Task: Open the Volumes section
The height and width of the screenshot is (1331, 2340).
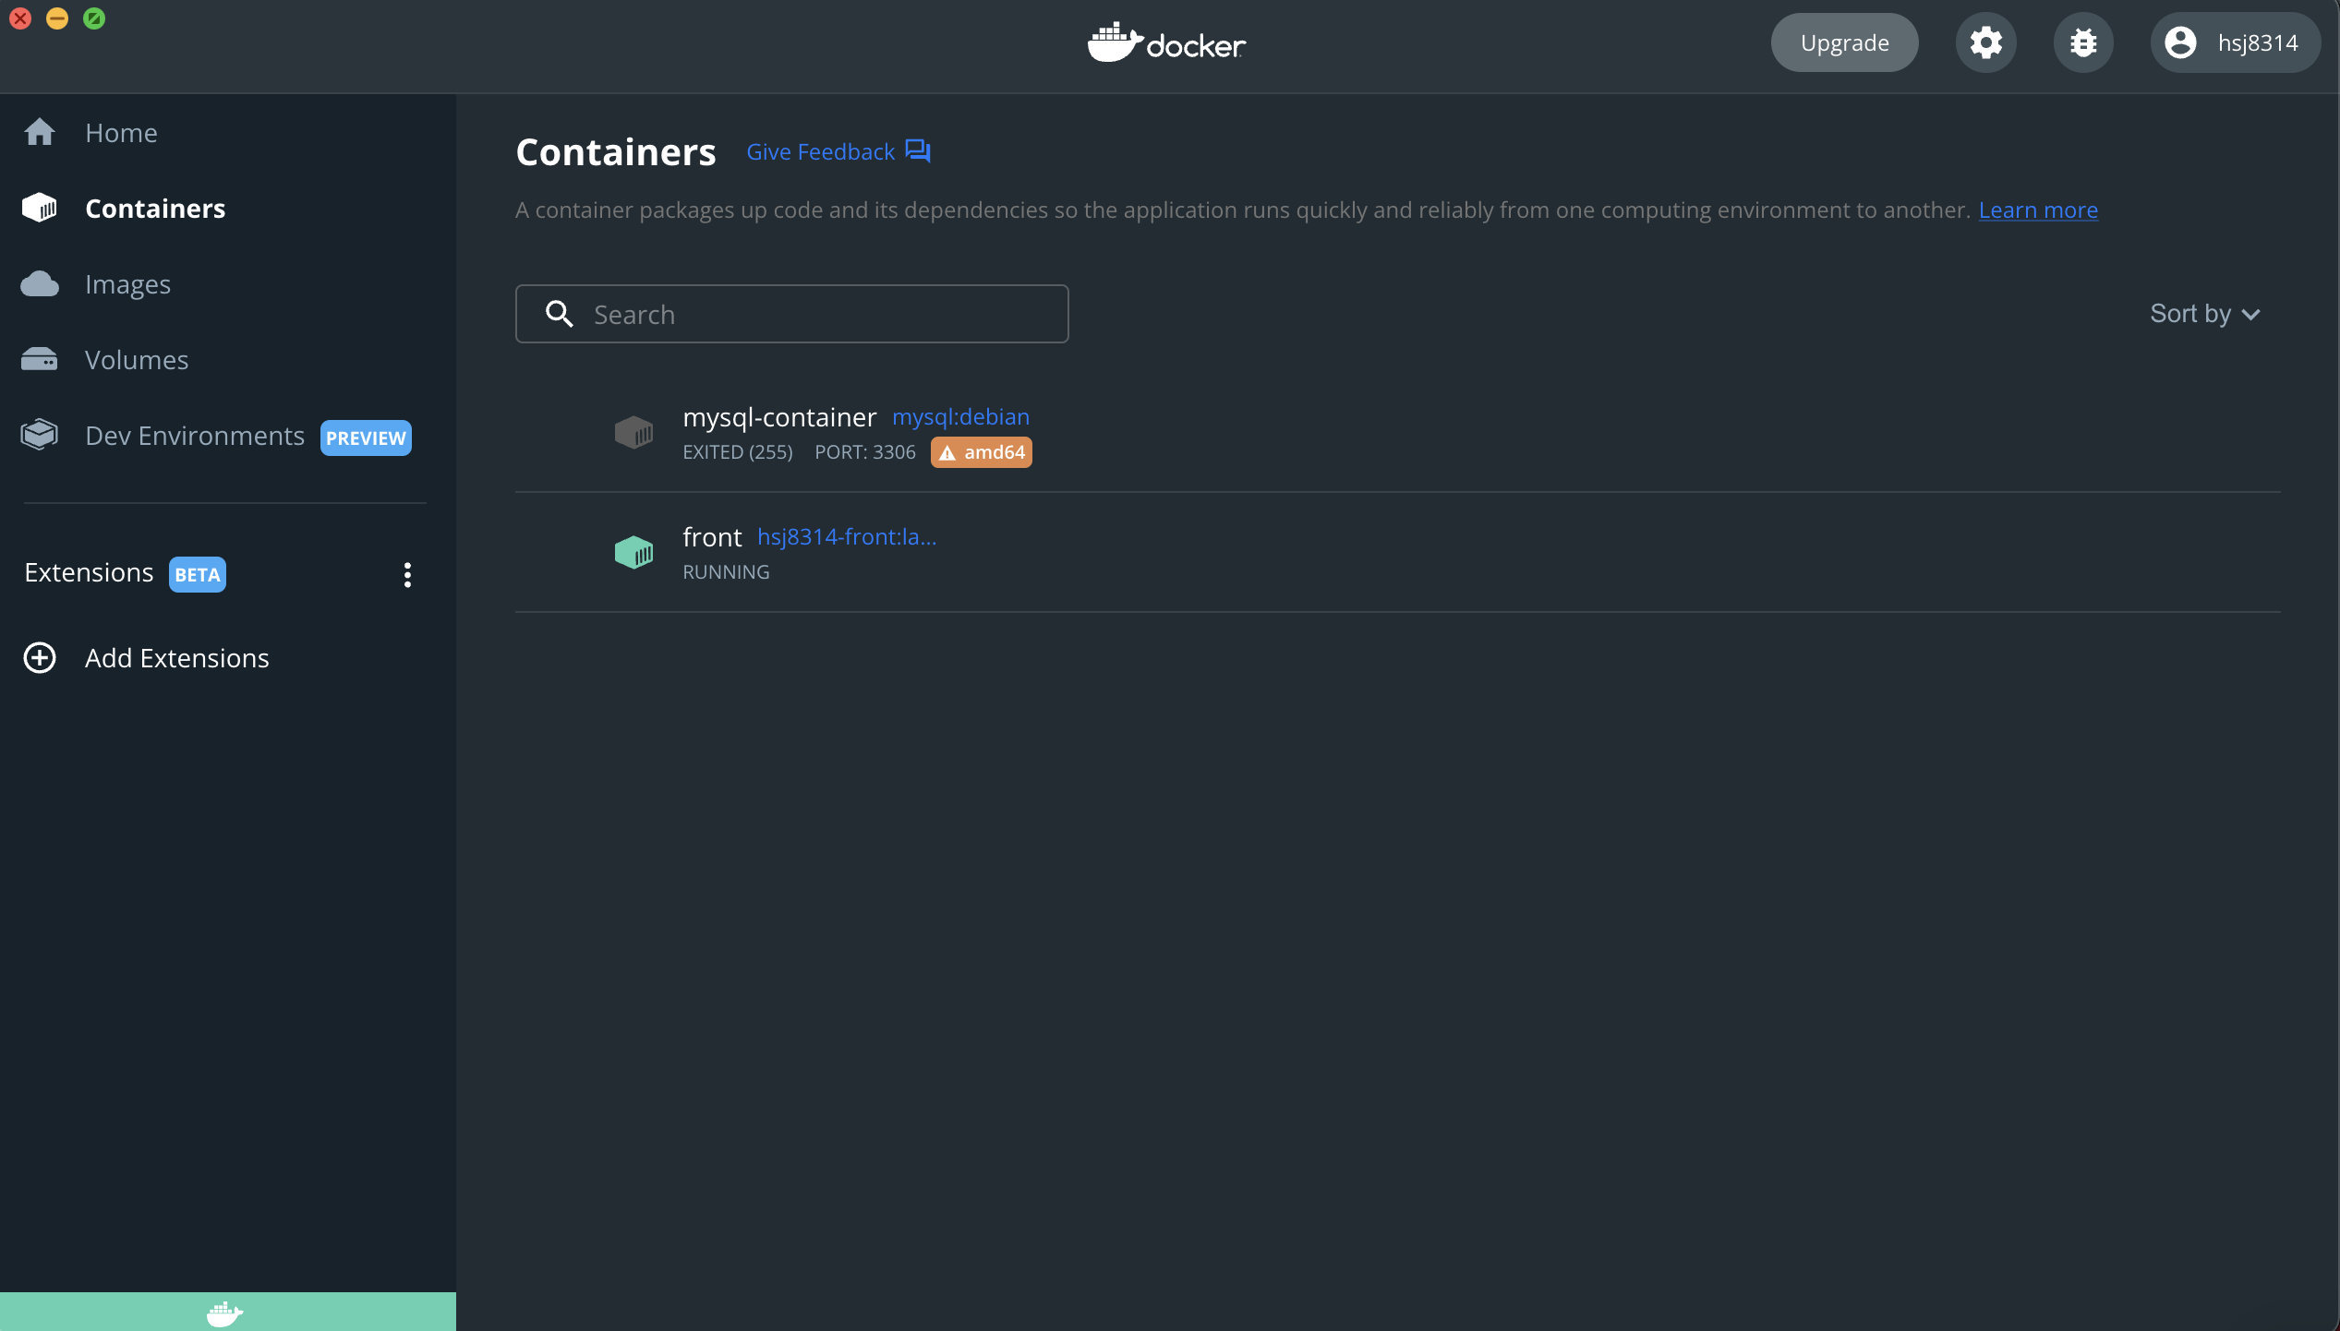Action: (x=137, y=360)
